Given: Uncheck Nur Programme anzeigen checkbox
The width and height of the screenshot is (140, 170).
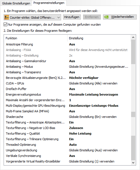Looking at the screenshot, I should [5, 25].
